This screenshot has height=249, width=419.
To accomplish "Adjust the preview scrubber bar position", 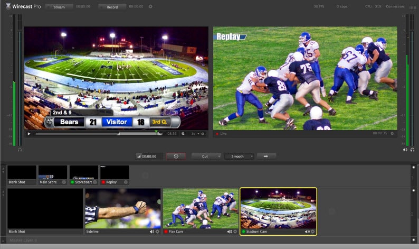I will pos(99,134).
